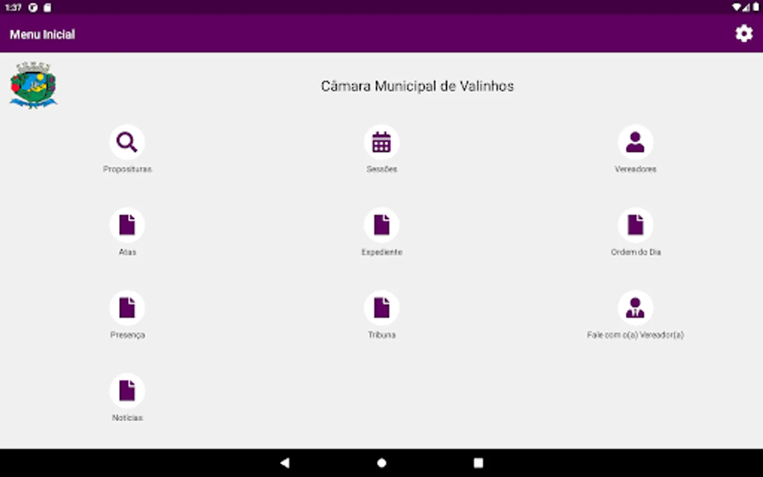Open the Presença document icon

tap(127, 308)
